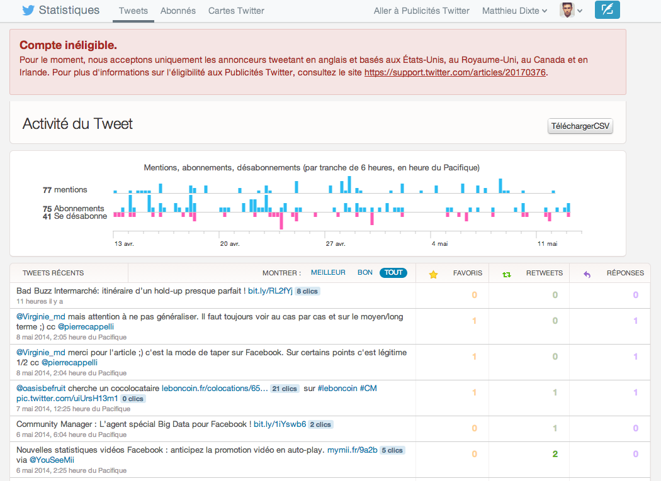
Task: Open the #CM hashtag
Action: pyautogui.click(x=368, y=389)
